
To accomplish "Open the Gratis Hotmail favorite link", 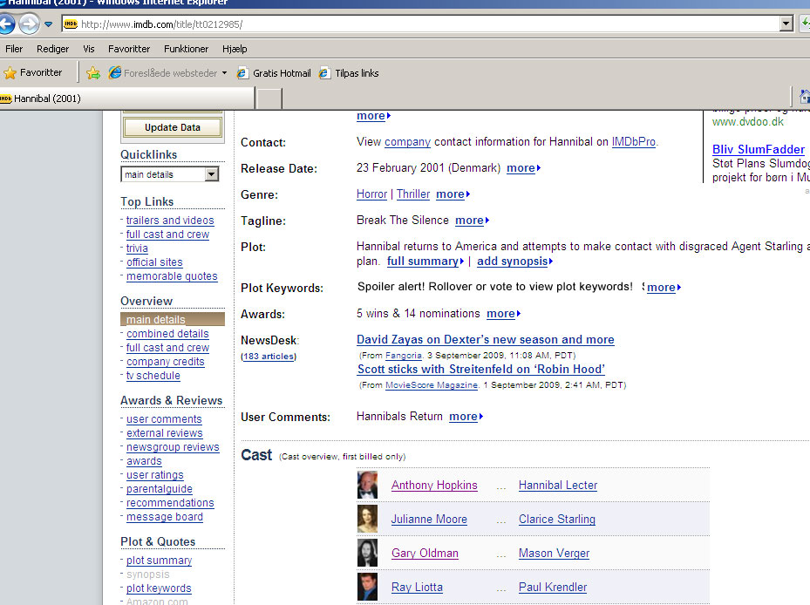I will (274, 73).
